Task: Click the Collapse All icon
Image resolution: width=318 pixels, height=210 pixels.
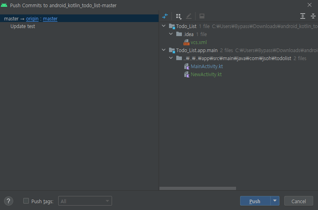Action: tap(313, 16)
